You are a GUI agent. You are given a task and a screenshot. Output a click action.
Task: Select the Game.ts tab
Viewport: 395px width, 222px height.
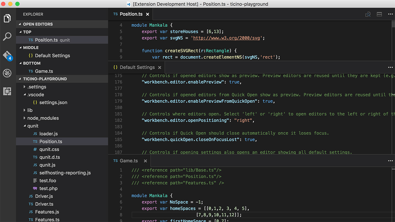point(129,161)
